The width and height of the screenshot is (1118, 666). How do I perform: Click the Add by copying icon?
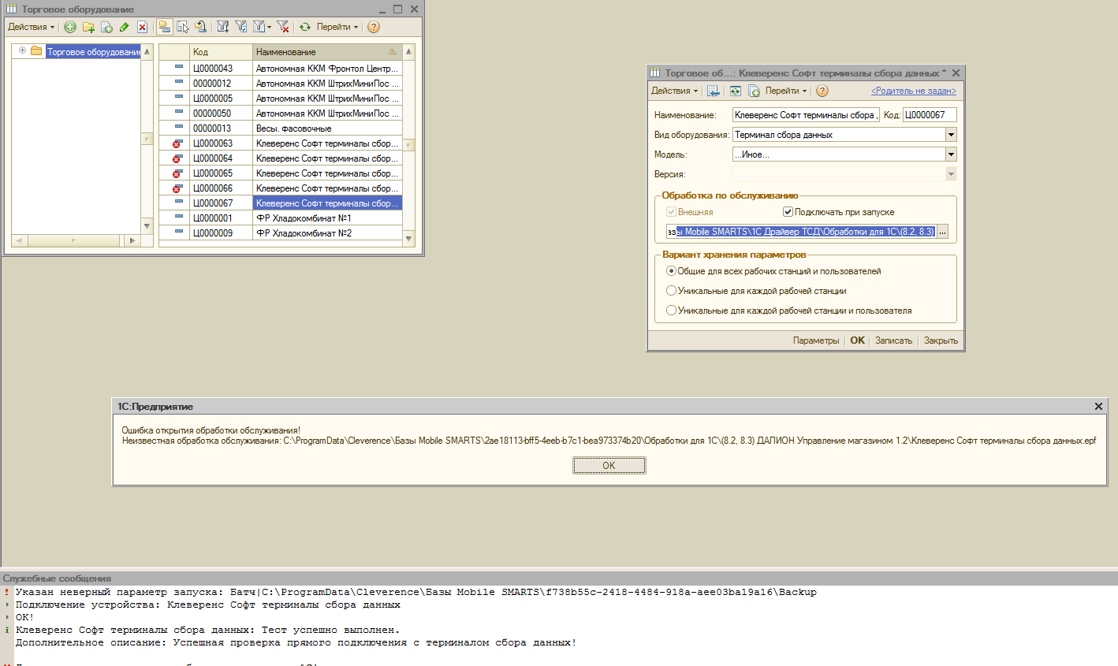[x=106, y=27]
